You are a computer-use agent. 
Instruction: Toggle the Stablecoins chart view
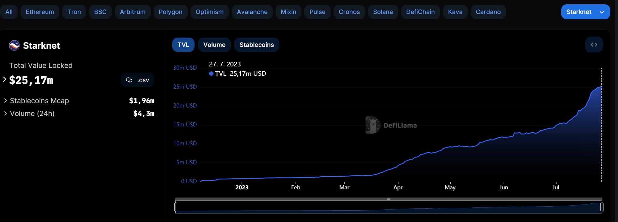point(257,45)
